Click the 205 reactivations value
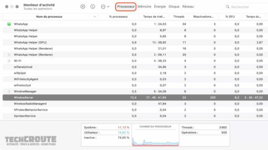This screenshot has height=150, width=268. click(x=213, y=97)
